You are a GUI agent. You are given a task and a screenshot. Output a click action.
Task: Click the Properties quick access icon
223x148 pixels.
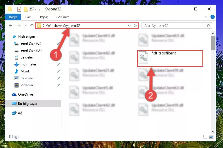[19, 9]
